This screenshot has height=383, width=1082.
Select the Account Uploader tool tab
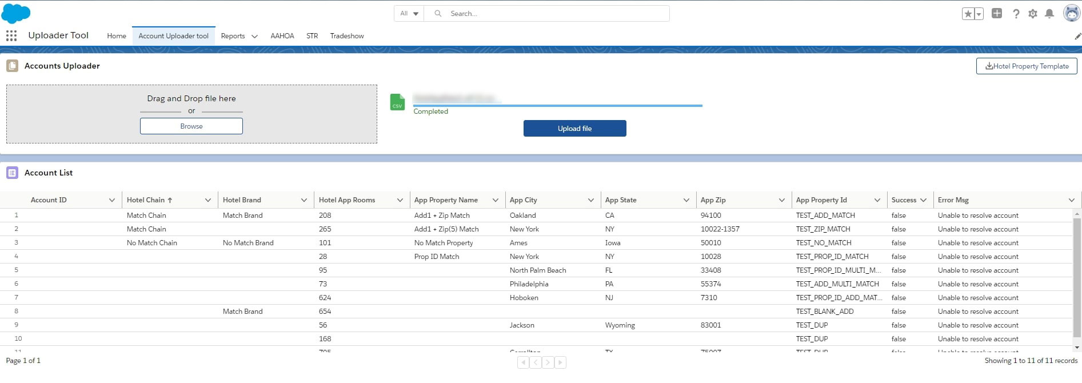coord(173,36)
